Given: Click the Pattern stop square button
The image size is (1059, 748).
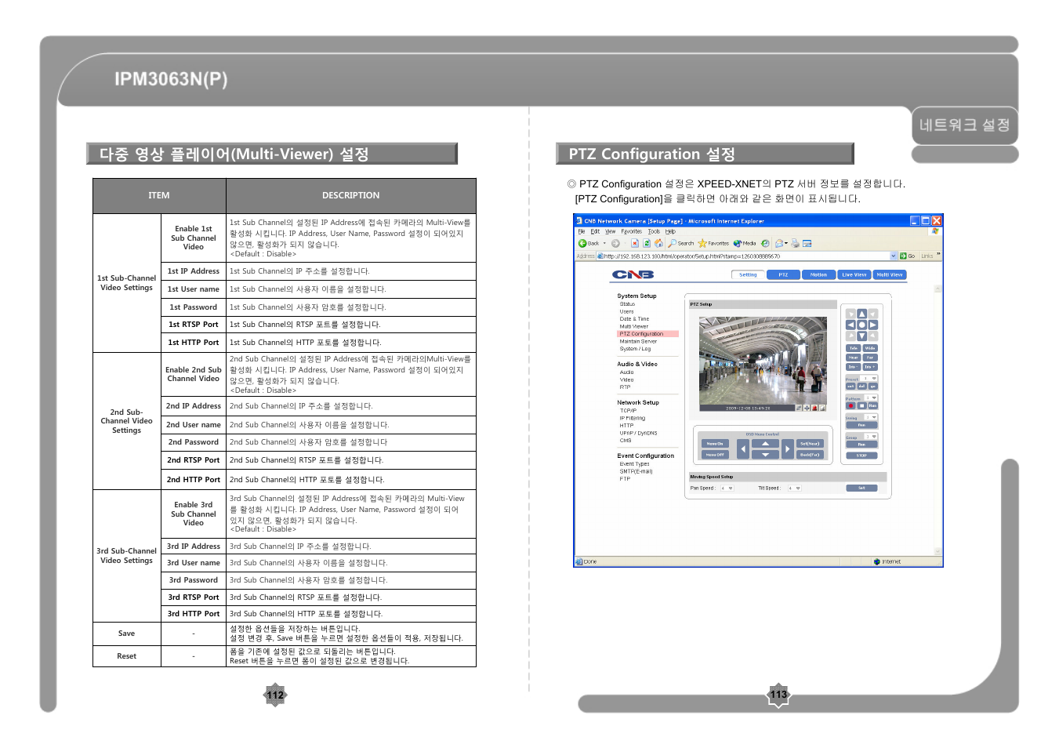Looking at the screenshot, I should click(861, 405).
